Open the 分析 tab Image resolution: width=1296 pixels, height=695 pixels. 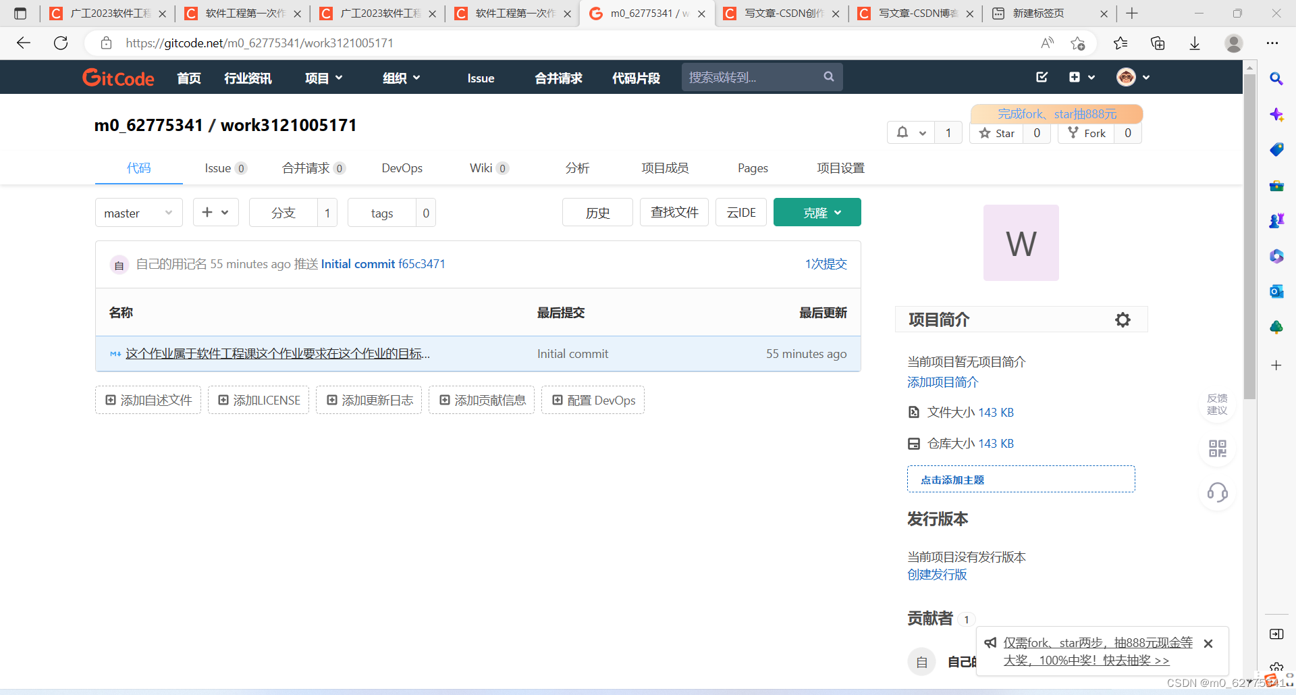tap(577, 168)
